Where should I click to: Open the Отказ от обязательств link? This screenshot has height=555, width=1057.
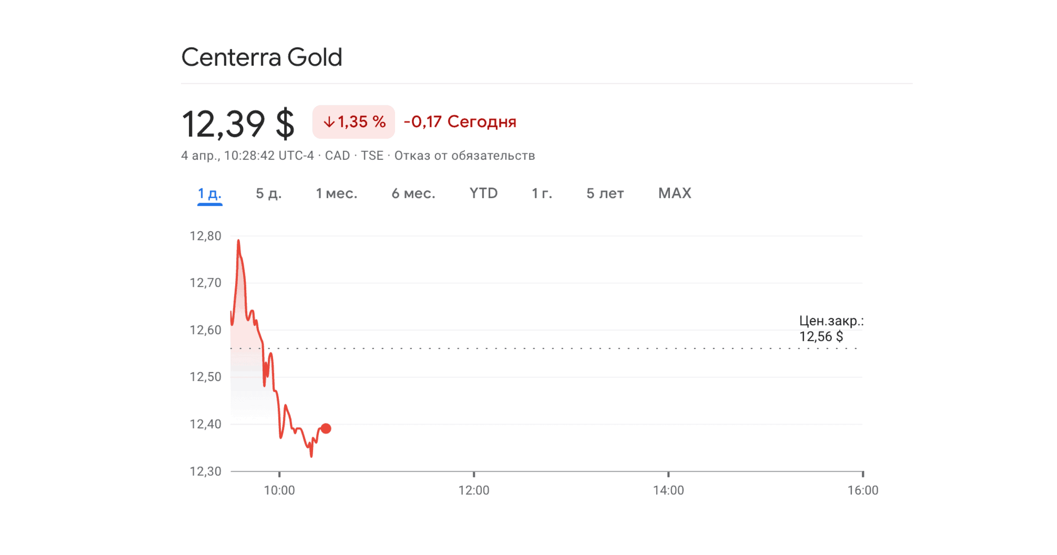pyautogui.click(x=464, y=156)
